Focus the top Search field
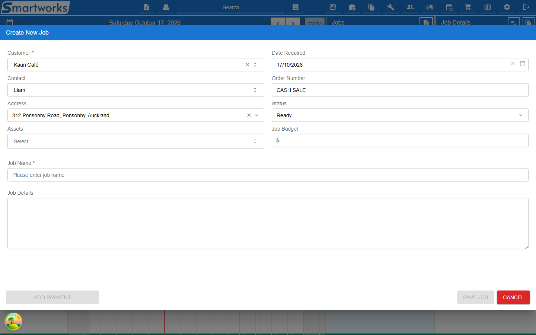The width and height of the screenshot is (536, 335). point(231,7)
